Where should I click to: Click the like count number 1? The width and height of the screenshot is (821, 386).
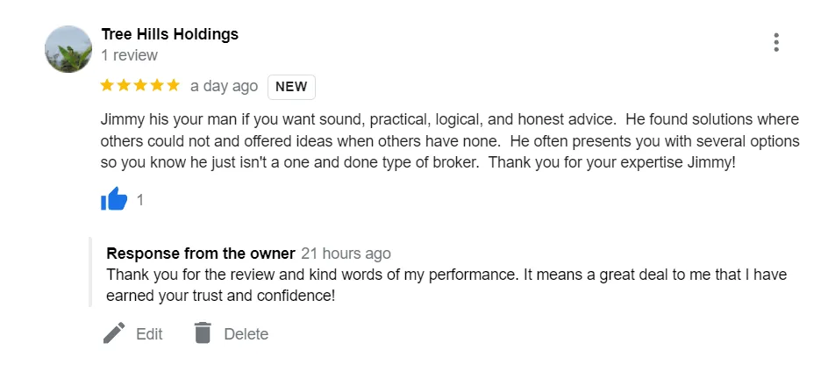click(x=139, y=199)
